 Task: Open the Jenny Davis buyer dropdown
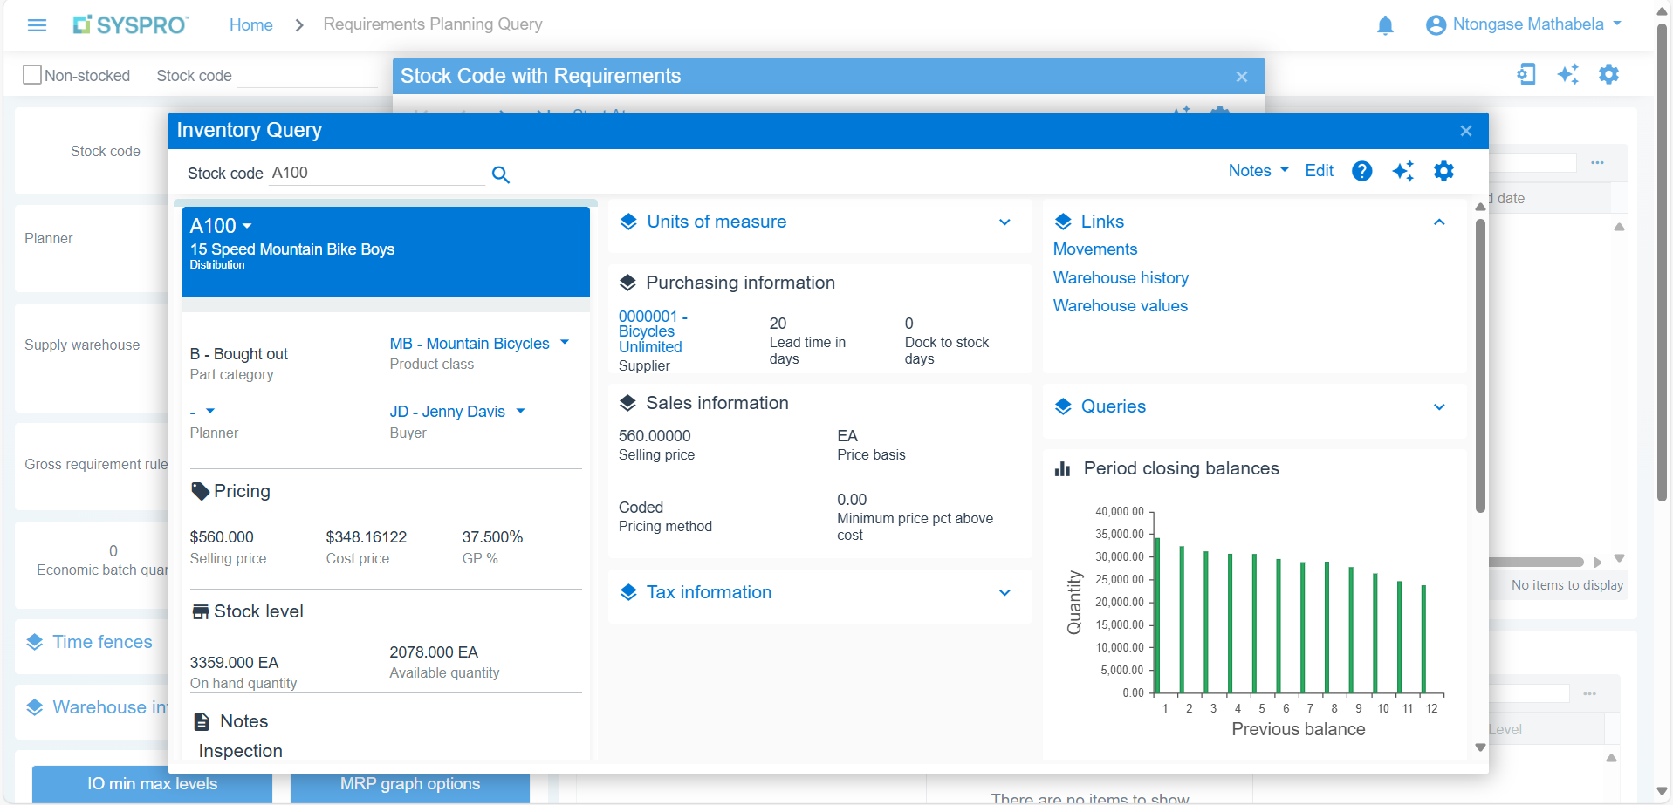tap(521, 411)
